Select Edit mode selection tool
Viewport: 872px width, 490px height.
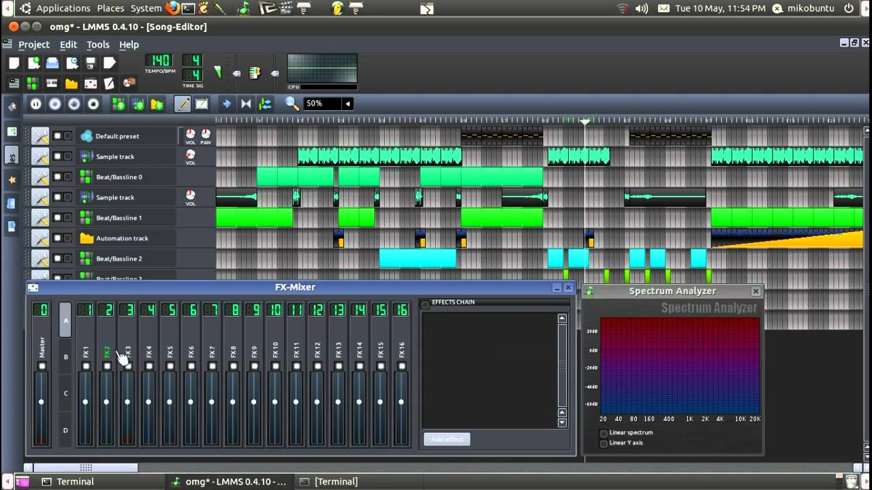point(202,104)
